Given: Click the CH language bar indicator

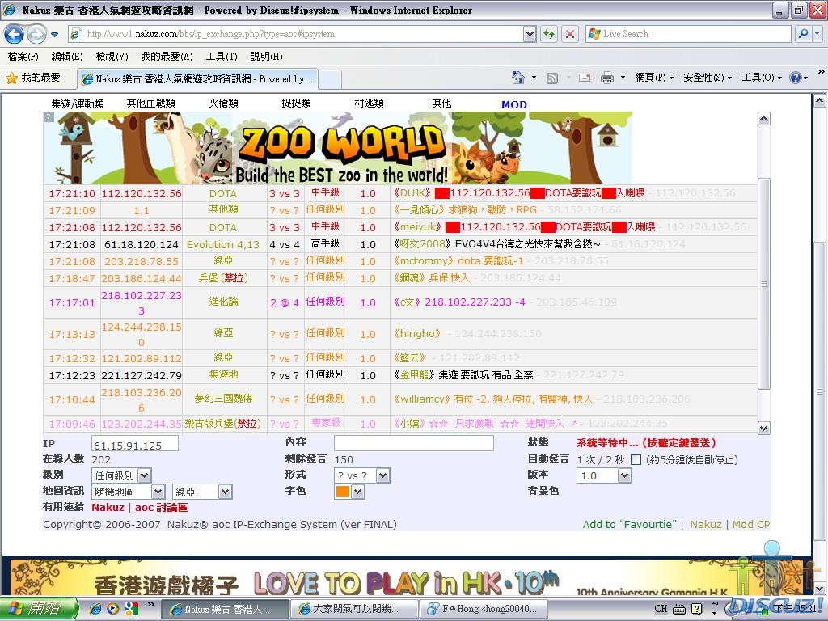Looking at the screenshot, I should pos(661,609).
